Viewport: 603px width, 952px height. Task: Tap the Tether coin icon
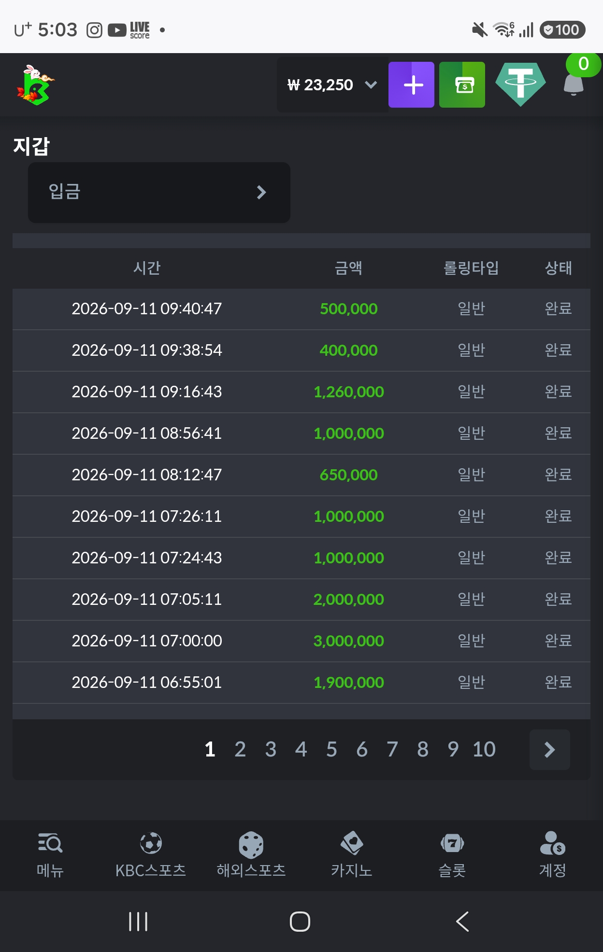520,85
